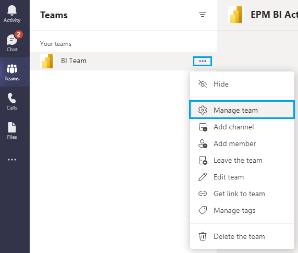This screenshot has height=253, width=298.
Task: Click the Your teams section label
Action: pyautogui.click(x=56, y=44)
